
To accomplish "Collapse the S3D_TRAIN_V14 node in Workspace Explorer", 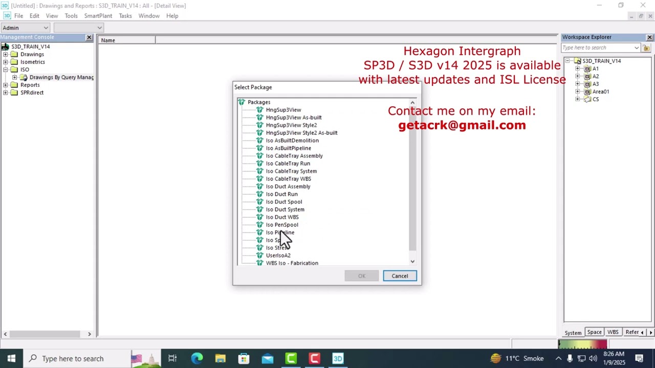I will point(567,61).
